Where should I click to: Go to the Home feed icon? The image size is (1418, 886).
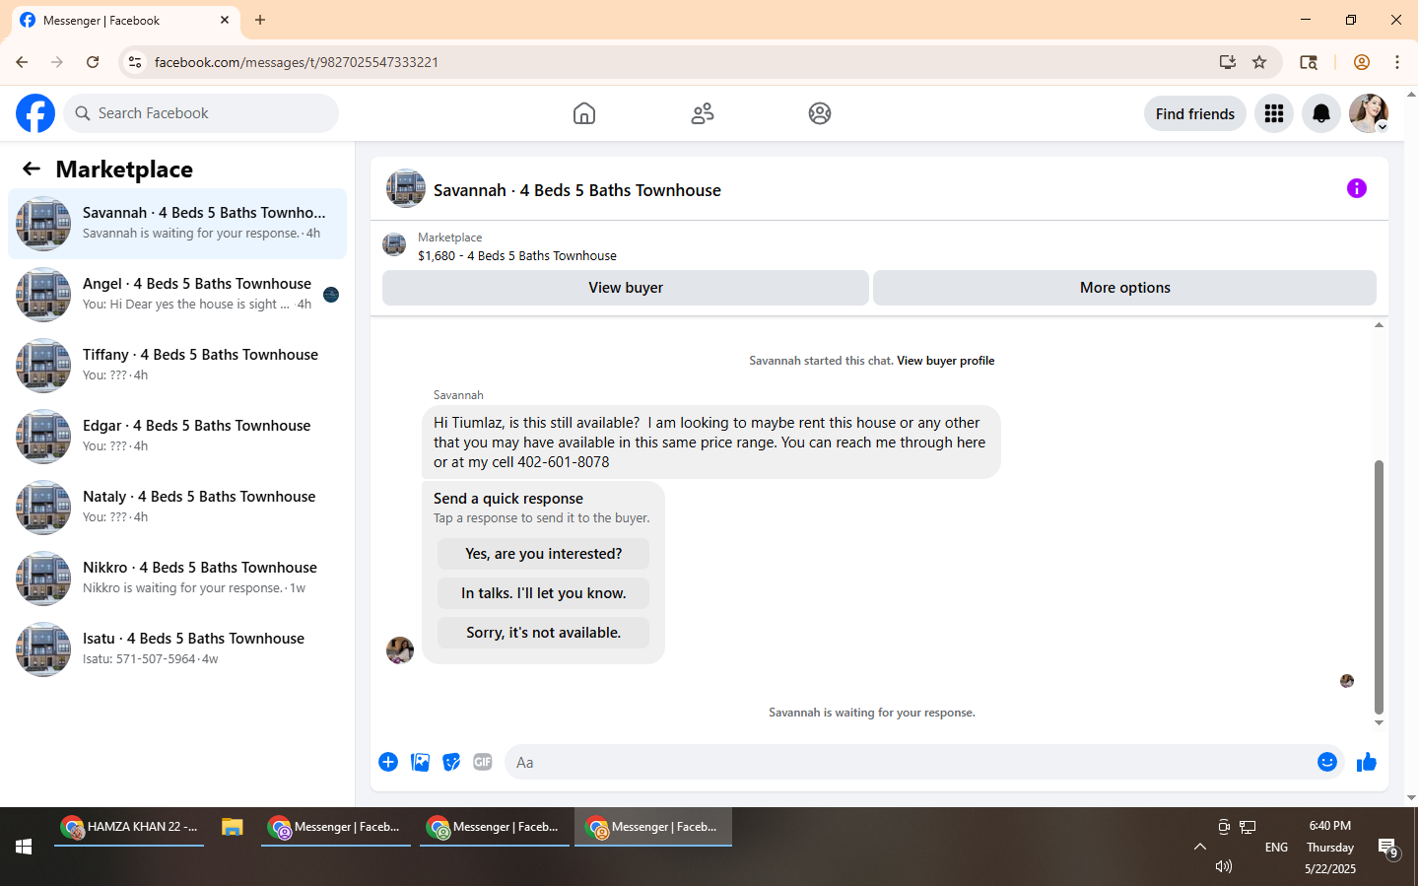pyautogui.click(x=584, y=113)
